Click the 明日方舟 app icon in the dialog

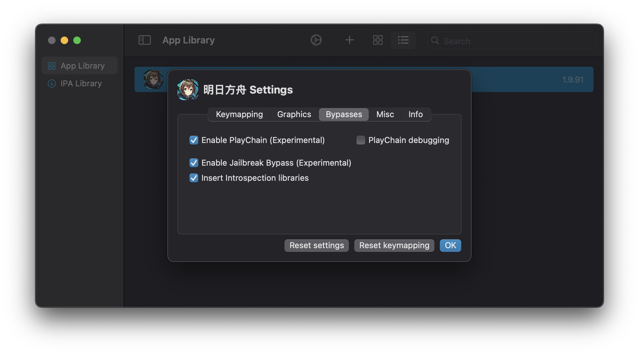(187, 89)
